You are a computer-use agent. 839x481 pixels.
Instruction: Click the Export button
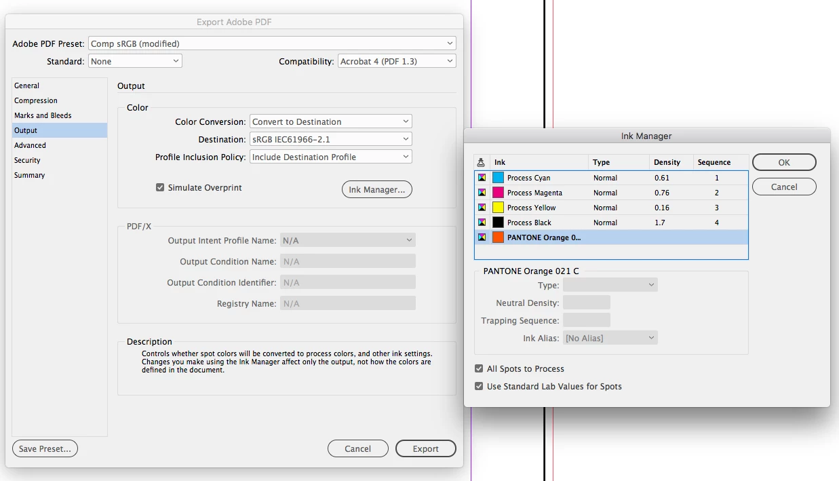(426, 448)
